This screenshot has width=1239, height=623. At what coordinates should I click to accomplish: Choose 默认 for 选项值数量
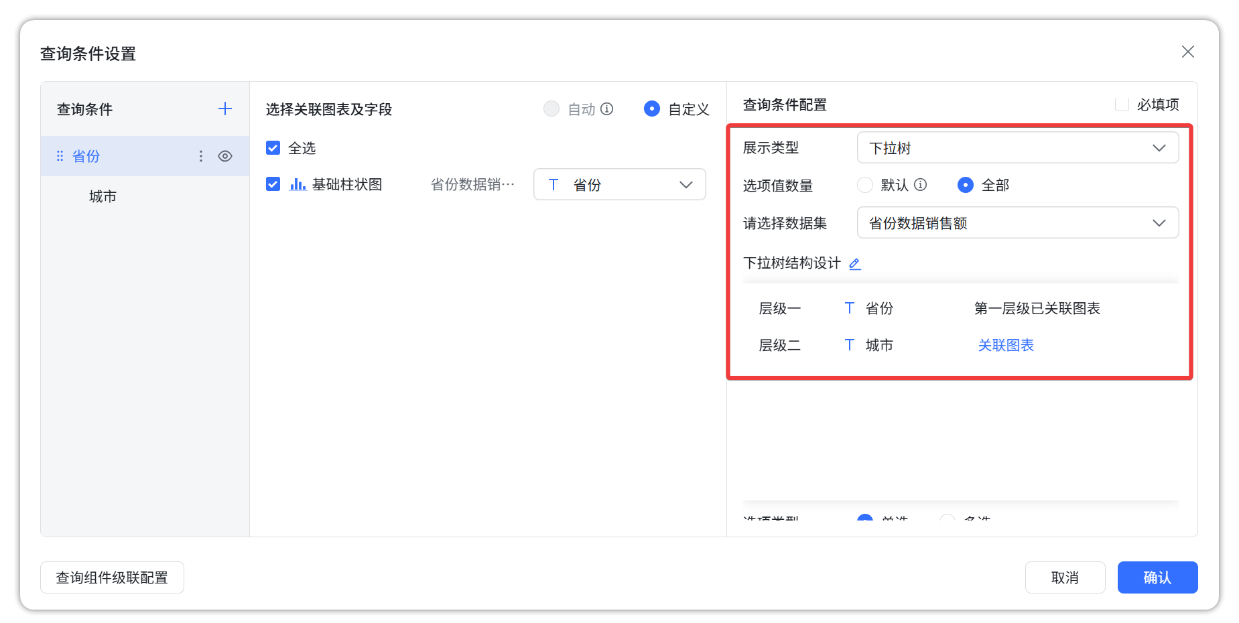click(x=865, y=185)
